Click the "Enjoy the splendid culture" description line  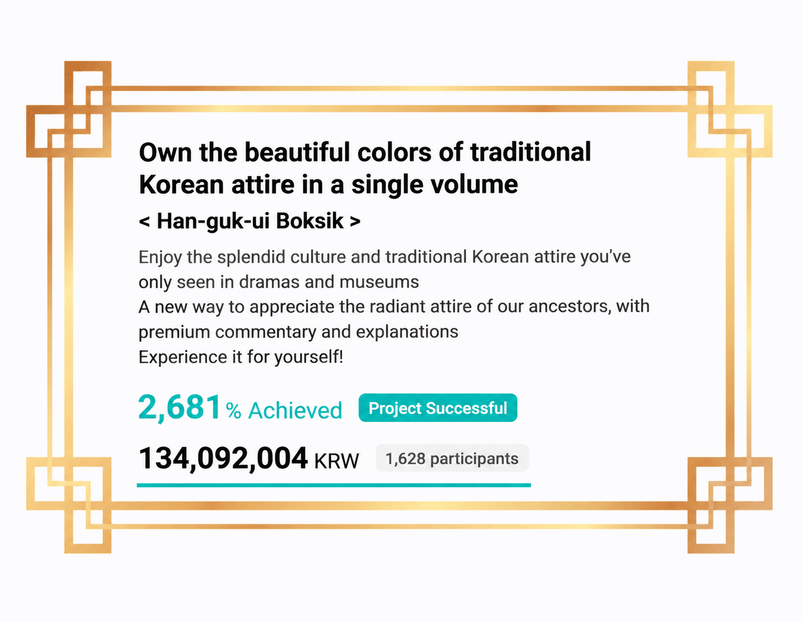pos(384,257)
